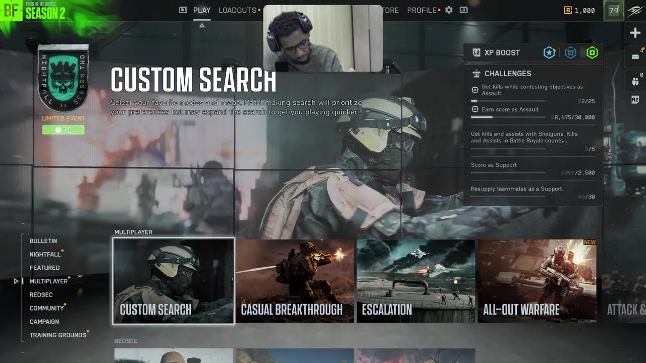
Task: Open REDSEC in the side menu
Action: (41, 294)
